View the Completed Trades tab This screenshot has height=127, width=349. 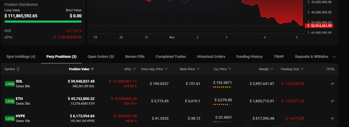(x=171, y=57)
